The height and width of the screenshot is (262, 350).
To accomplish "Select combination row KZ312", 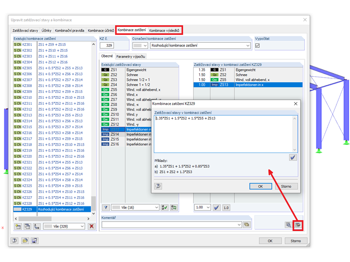I will (52, 109).
